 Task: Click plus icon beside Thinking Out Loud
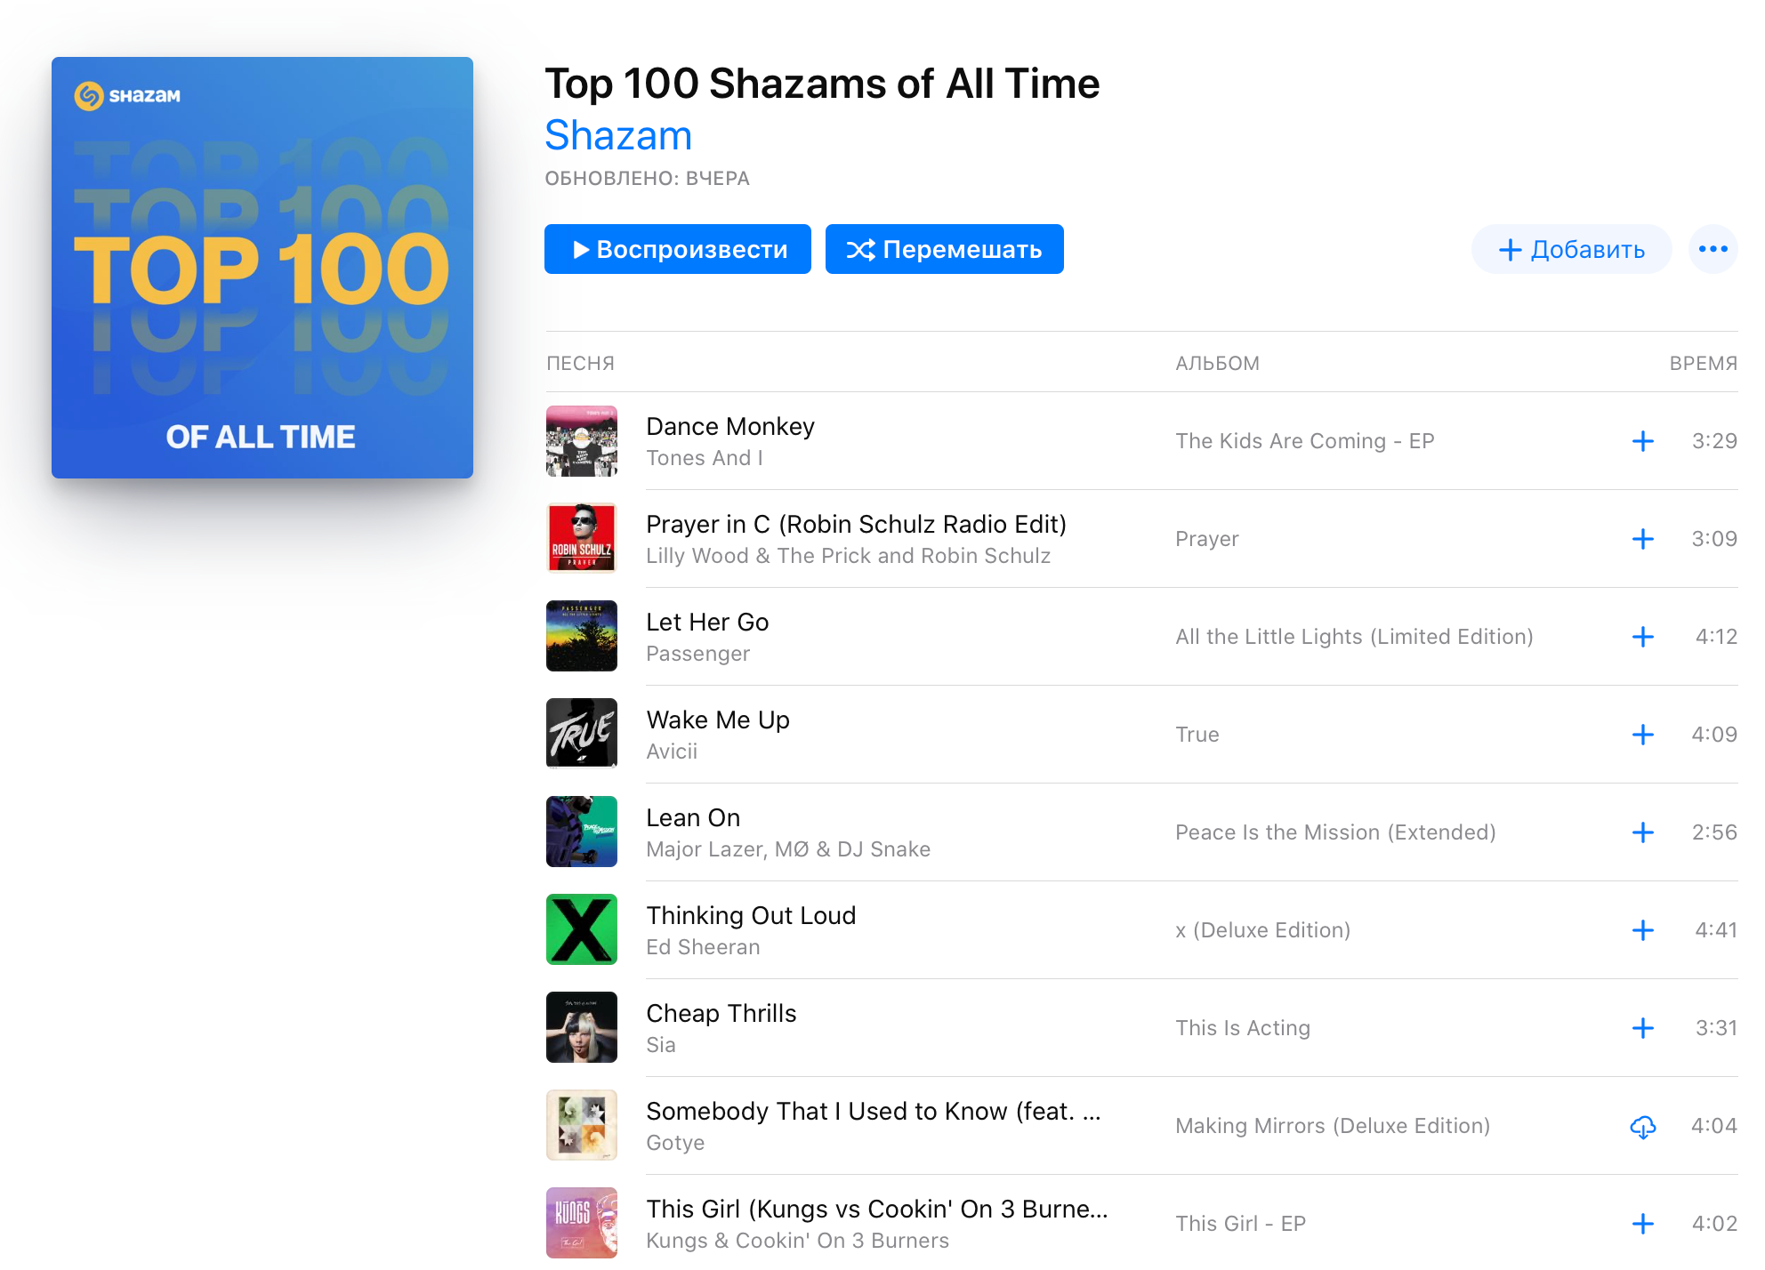pos(1642,930)
